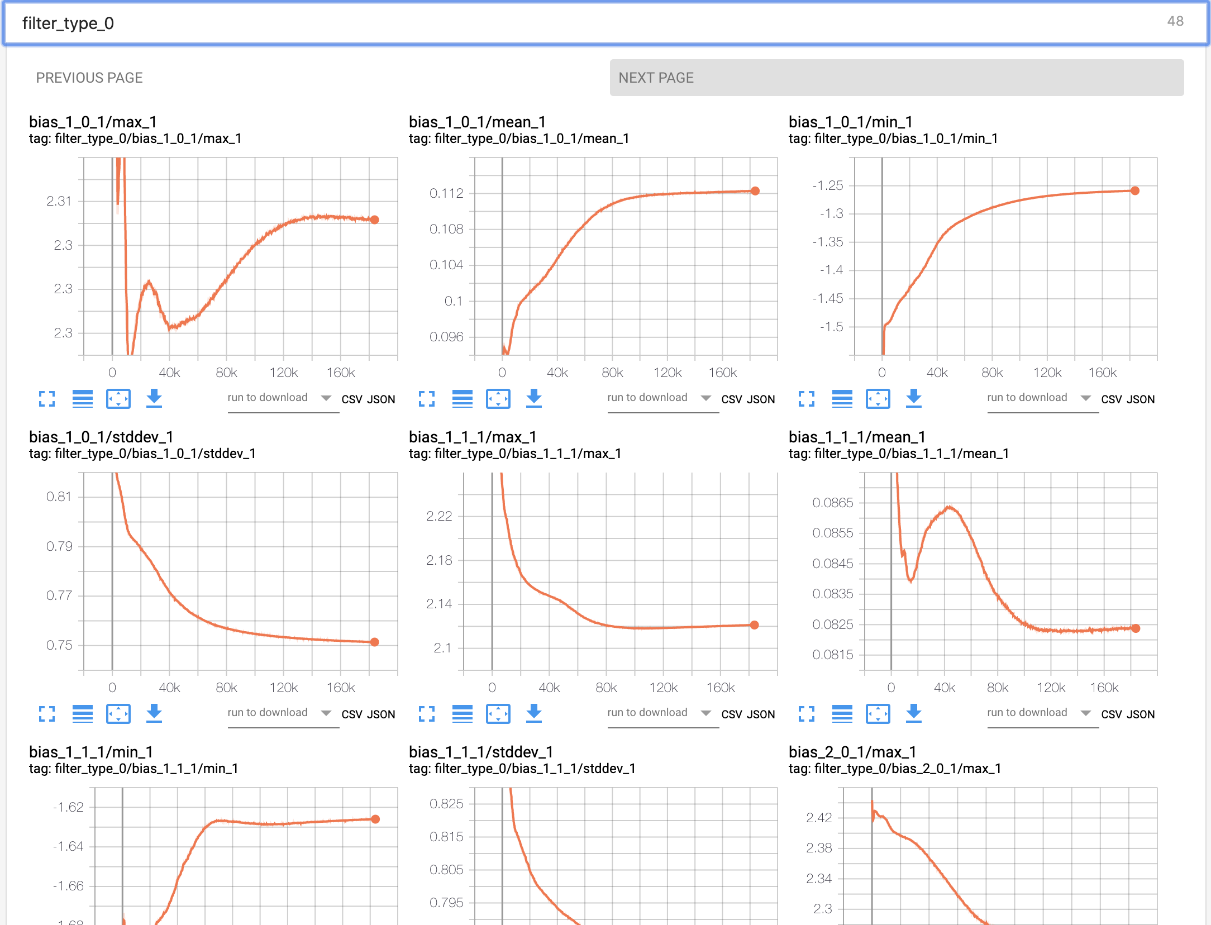
Task: Fit domain to data on bias_1_1_1/mean_1 chart
Action: point(878,714)
